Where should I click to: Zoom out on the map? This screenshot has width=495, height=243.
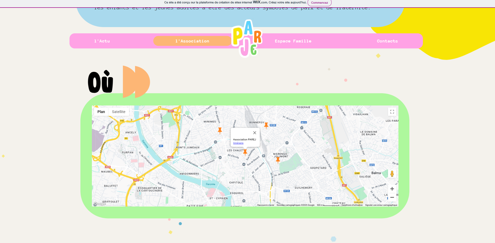click(392, 197)
